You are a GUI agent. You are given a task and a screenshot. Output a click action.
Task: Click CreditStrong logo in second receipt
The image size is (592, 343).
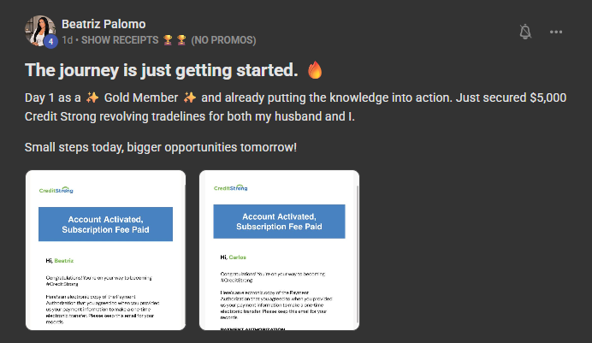[231, 187]
